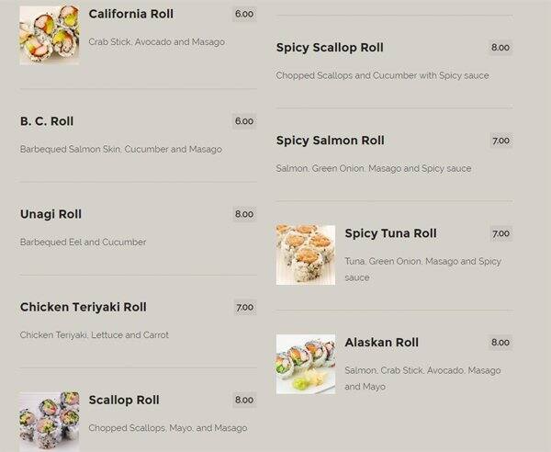Select the Unagi Roll 8.00 price badge

tap(244, 214)
